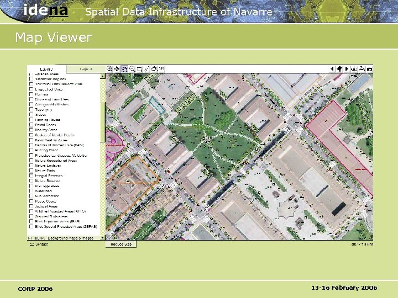Check Sectors of Mental Health layer
Viewport: 398px width, 298px height.
[31, 135]
